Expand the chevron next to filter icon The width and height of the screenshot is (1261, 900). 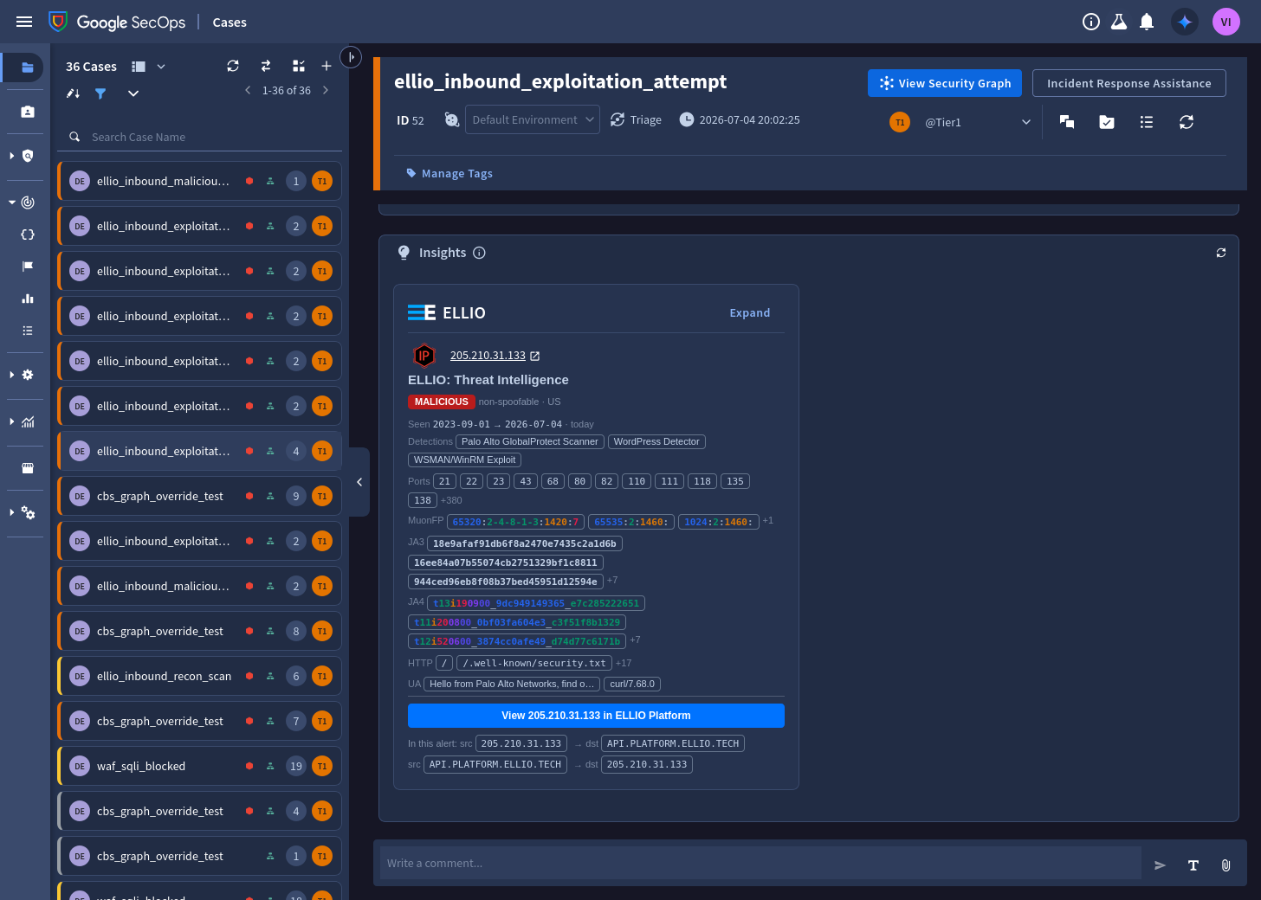coord(133,93)
